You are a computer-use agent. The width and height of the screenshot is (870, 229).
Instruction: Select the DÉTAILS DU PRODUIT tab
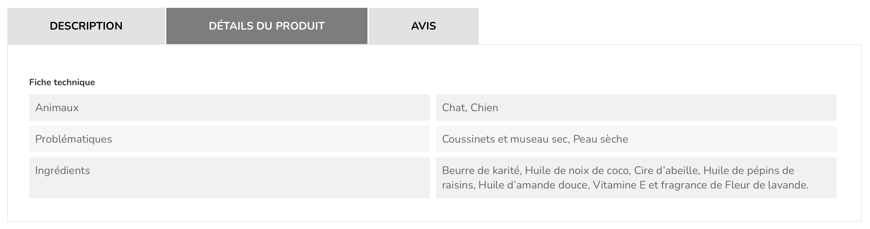coord(267,26)
